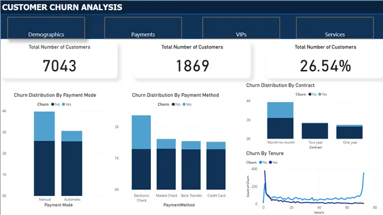The height and width of the screenshot is (215, 383).
Task: Click the Month-to-month contract bar
Action: (x=280, y=121)
